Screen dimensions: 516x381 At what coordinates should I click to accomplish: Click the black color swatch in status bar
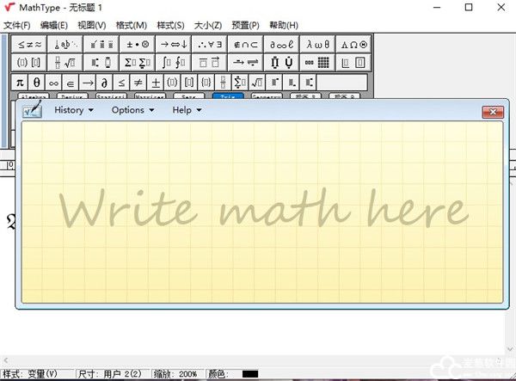point(250,374)
